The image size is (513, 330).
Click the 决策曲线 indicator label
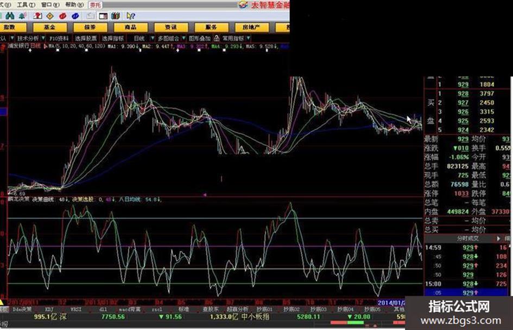tap(43, 199)
